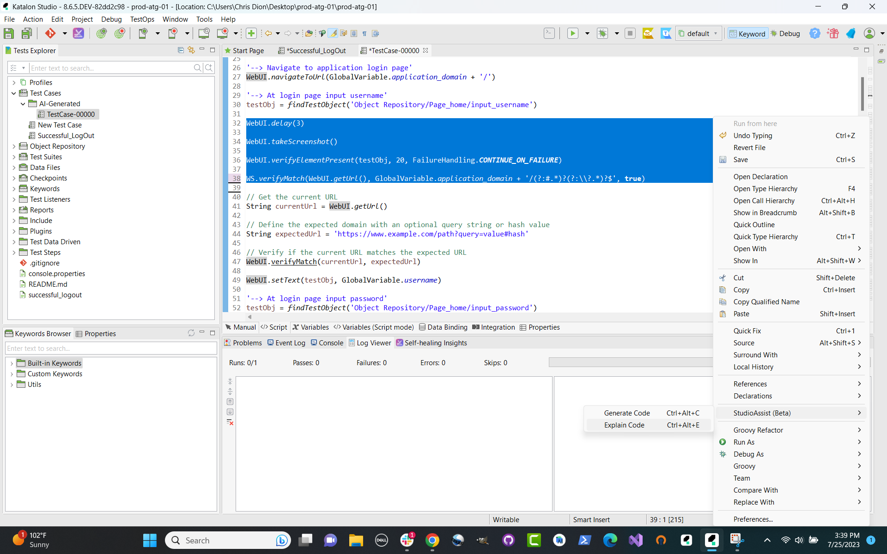Open the Run button dropdown arrow
887x554 pixels.
587,33
